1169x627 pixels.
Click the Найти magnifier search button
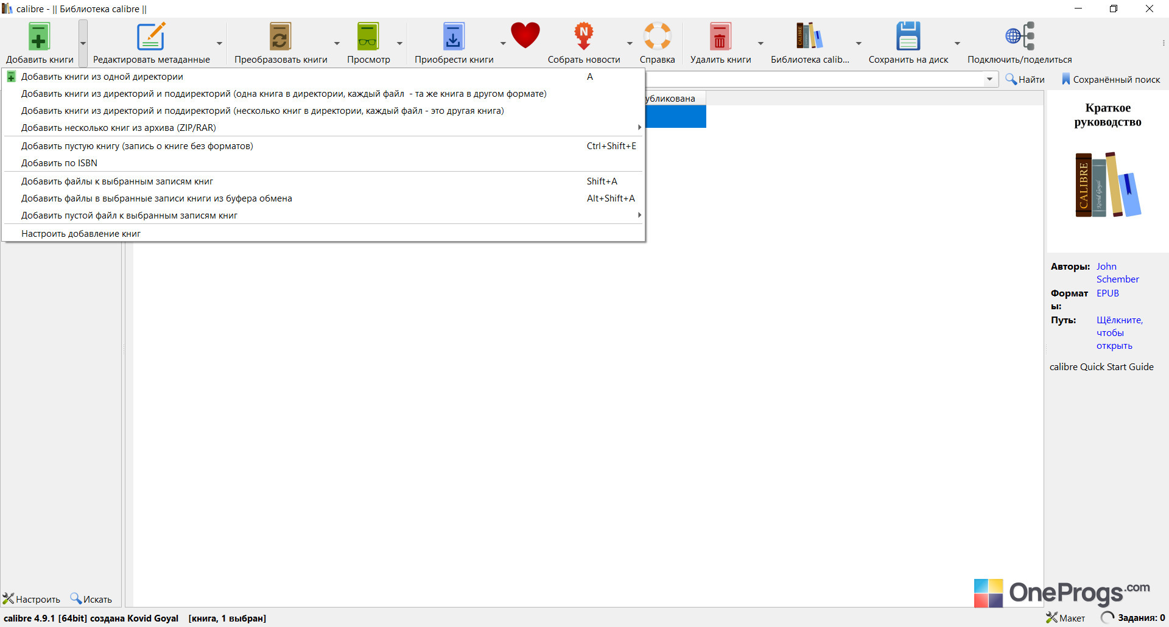[x=1025, y=80]
